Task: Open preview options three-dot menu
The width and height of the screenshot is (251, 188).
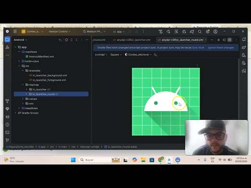Action: pos(197,65)
